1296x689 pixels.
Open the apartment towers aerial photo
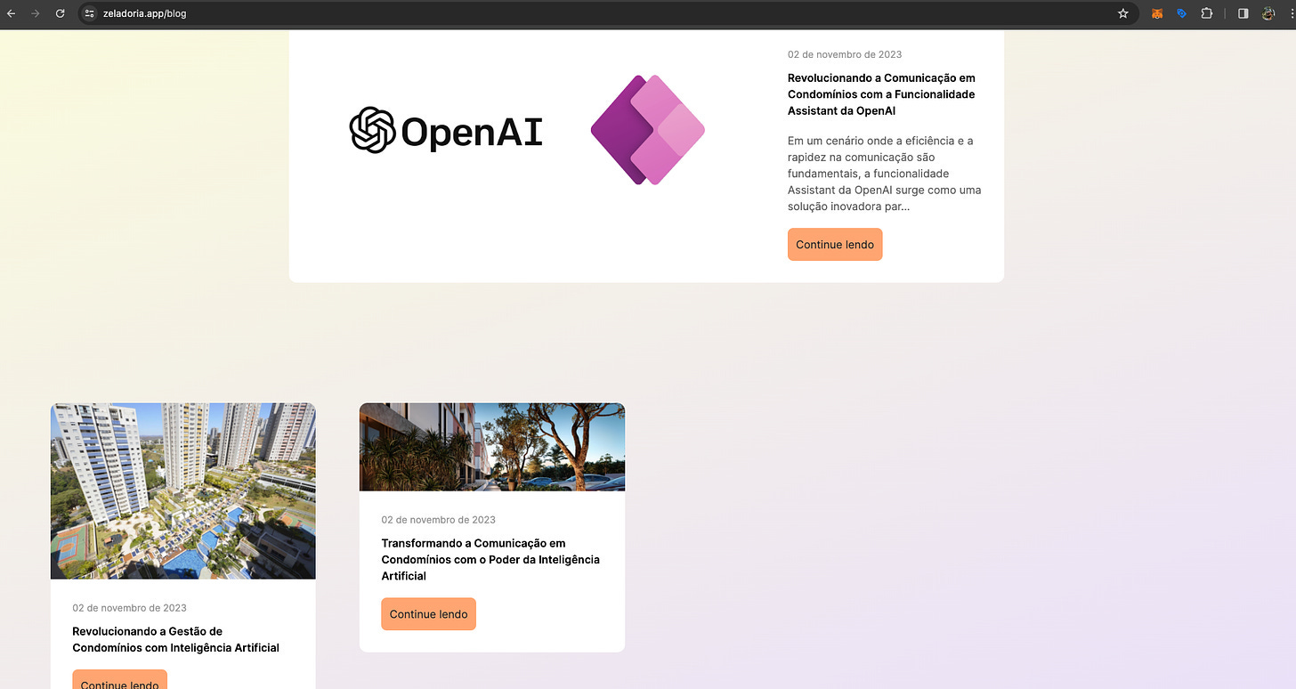tap(183, 491)
